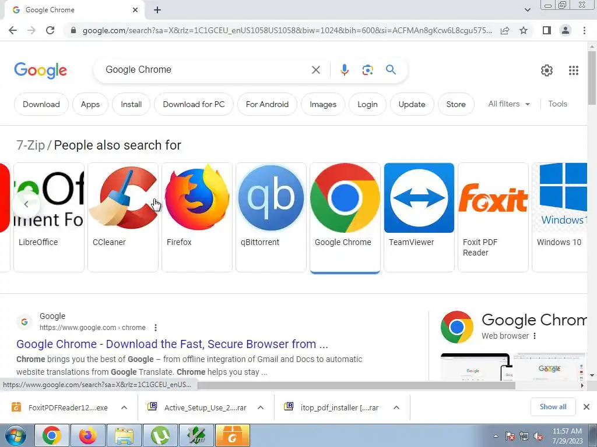Open the itop_pdf_installer rar download
The width and height of the screenshot is (597, 447).
332,407
